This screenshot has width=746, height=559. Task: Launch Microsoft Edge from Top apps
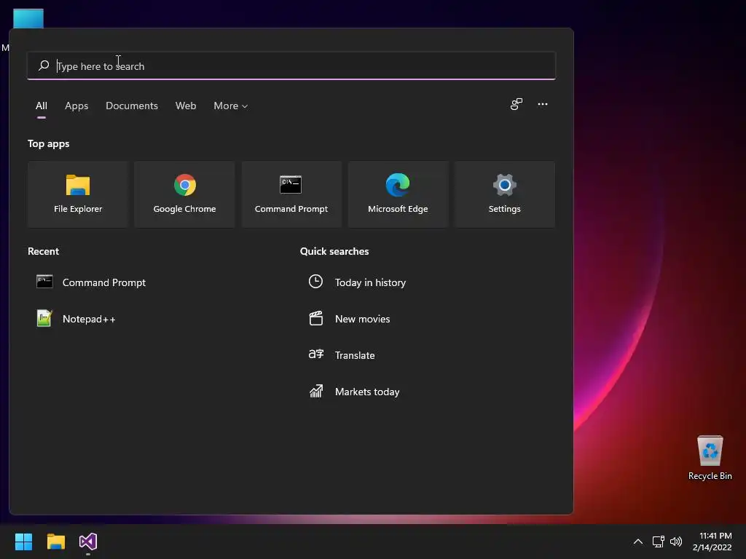pos(398,194)
